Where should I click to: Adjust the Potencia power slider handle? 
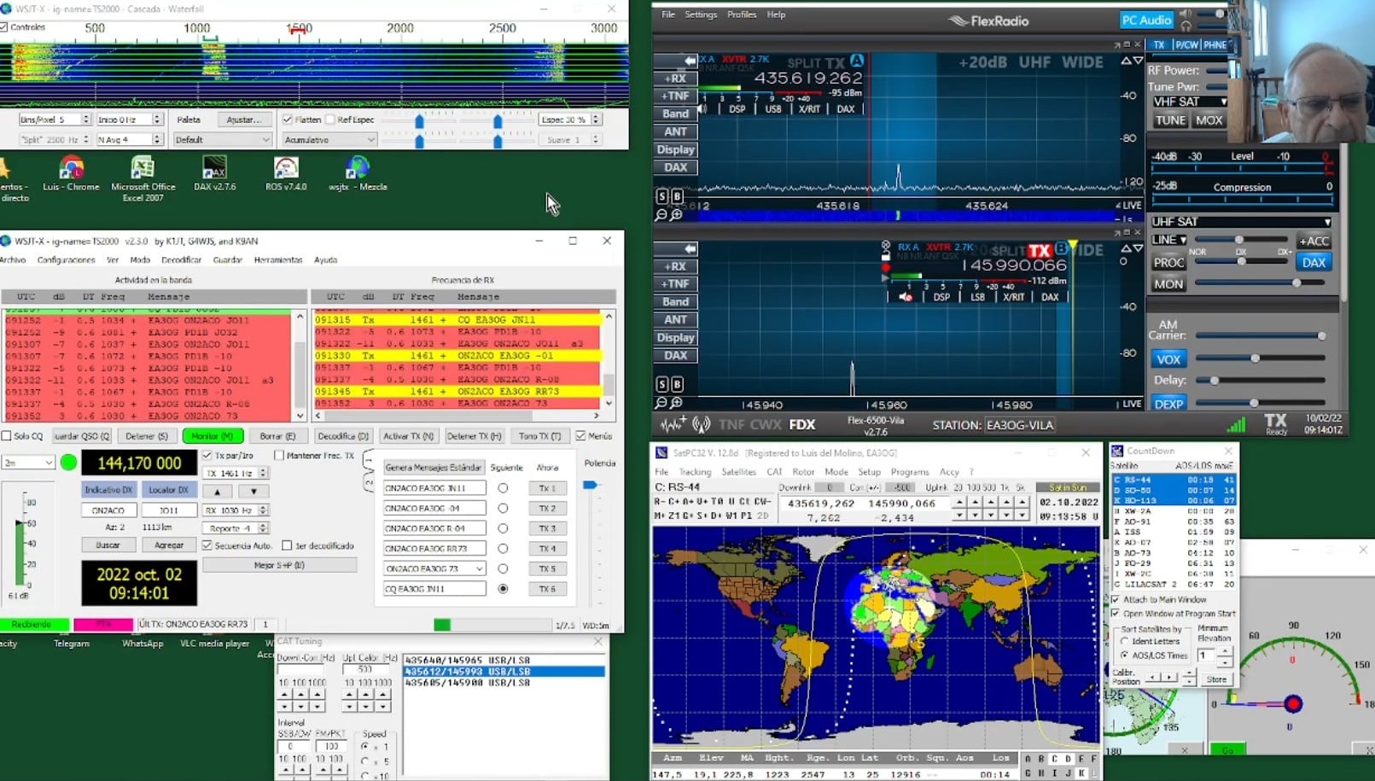589,485
